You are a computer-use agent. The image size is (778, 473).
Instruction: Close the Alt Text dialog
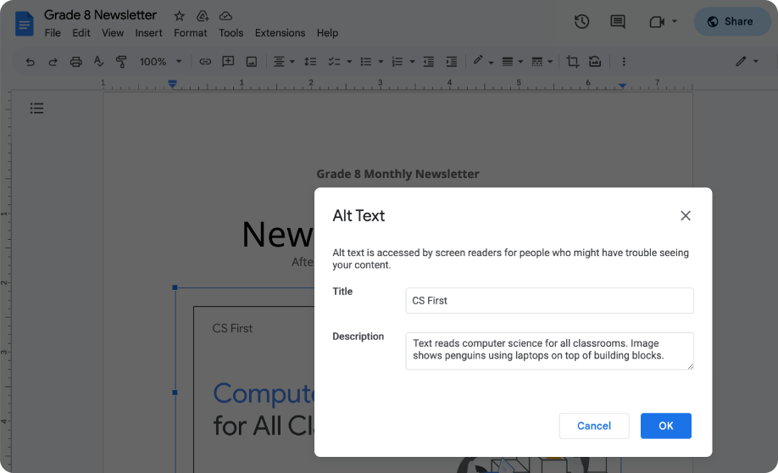point(686,215)
